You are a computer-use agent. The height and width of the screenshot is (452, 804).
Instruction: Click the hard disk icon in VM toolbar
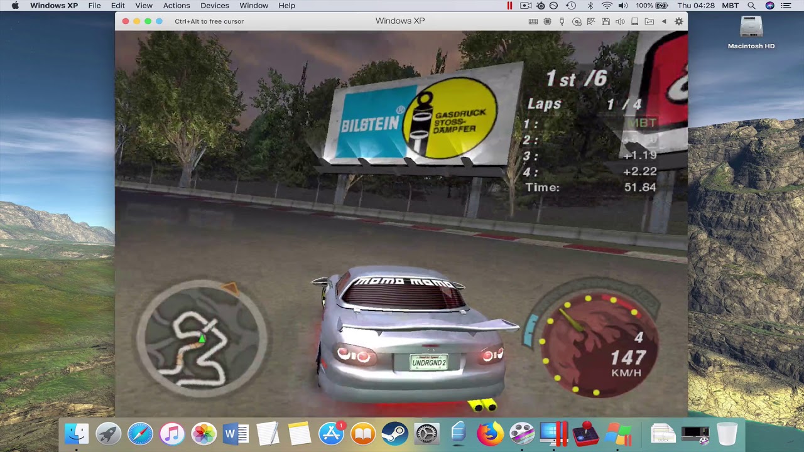click(635, 21)
